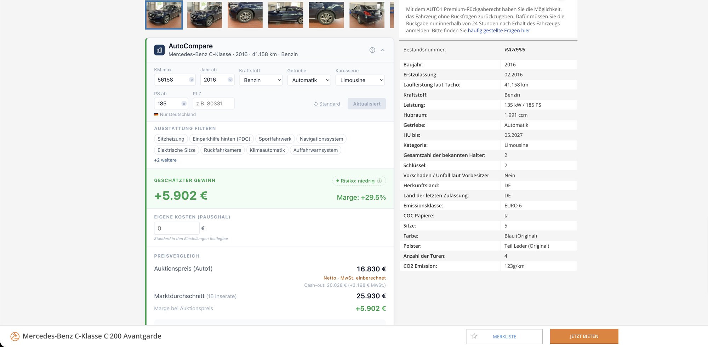
Task: Click the Auktionspreis value 16.830 €
Action: [371, 269]
